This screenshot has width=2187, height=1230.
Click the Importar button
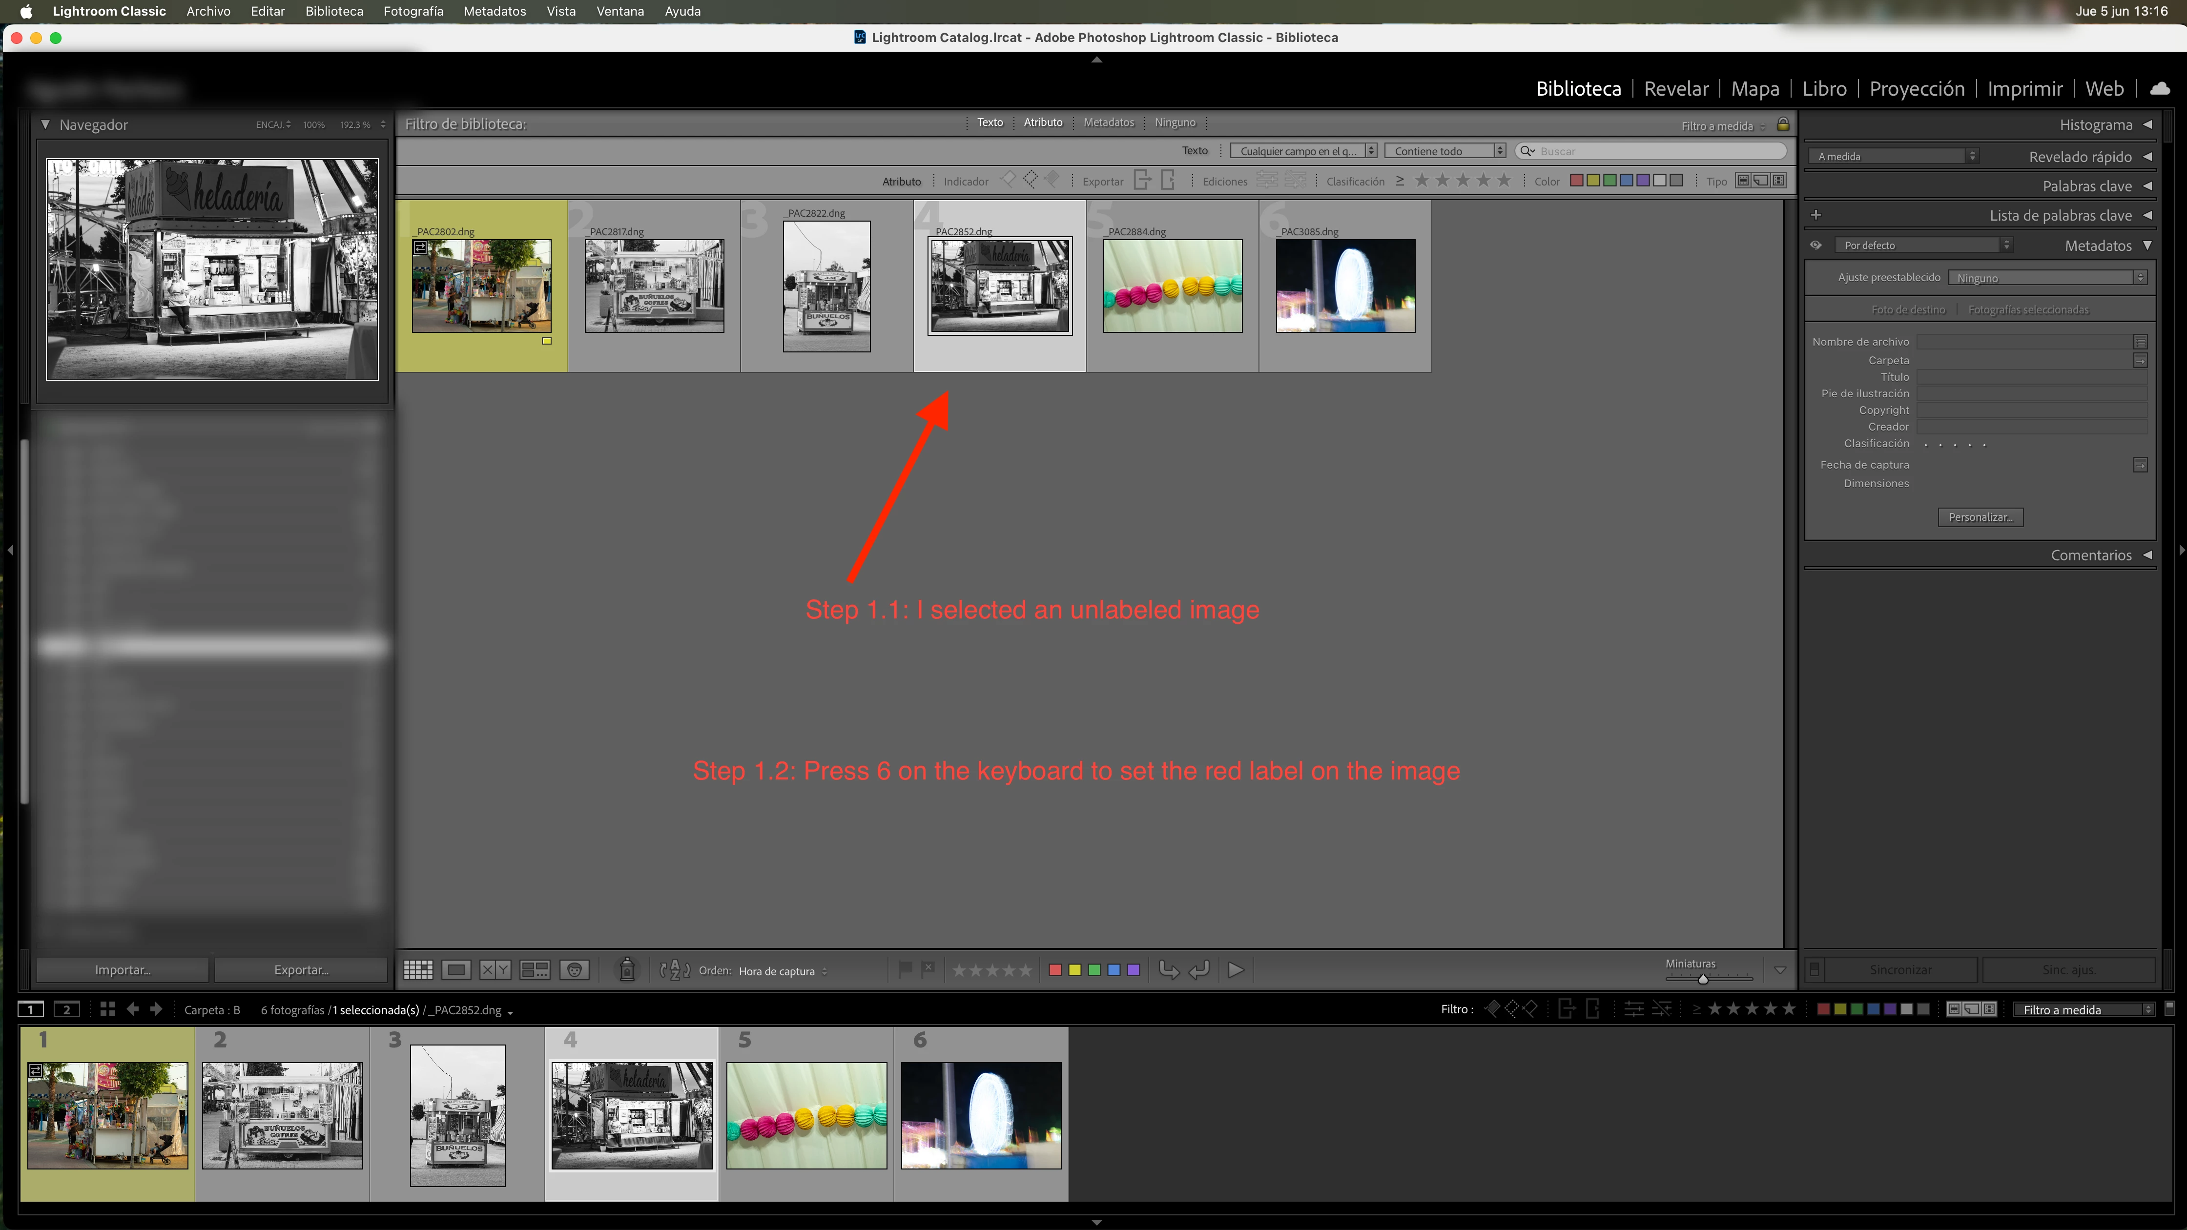point(122,969)
